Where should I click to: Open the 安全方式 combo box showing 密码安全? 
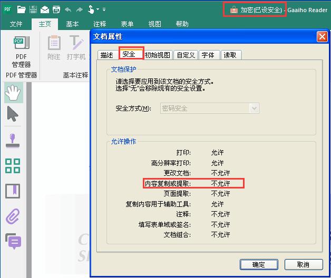point(210,108)
